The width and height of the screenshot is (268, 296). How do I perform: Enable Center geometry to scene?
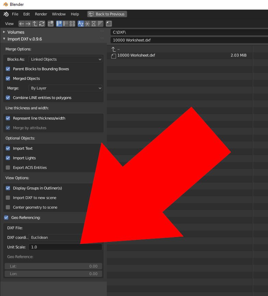(8, 208)
